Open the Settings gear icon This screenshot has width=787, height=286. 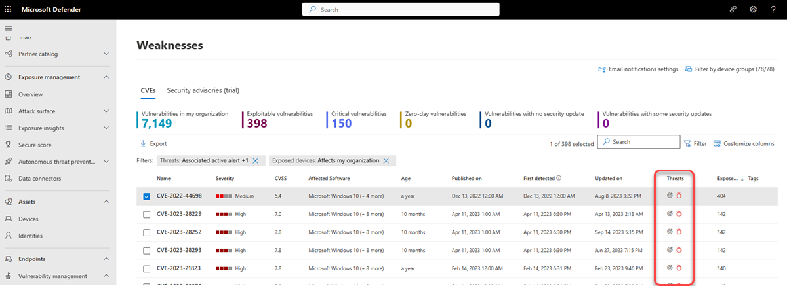pos(753,9)
